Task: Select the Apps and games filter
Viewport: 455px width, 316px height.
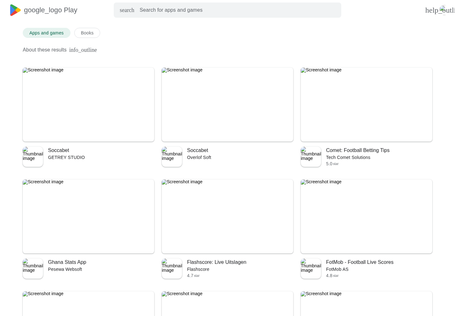Action: point(46,33)
